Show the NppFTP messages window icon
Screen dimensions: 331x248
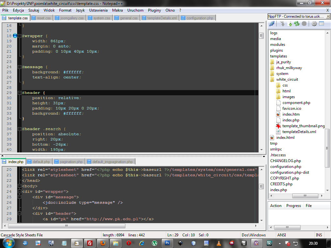321,24
